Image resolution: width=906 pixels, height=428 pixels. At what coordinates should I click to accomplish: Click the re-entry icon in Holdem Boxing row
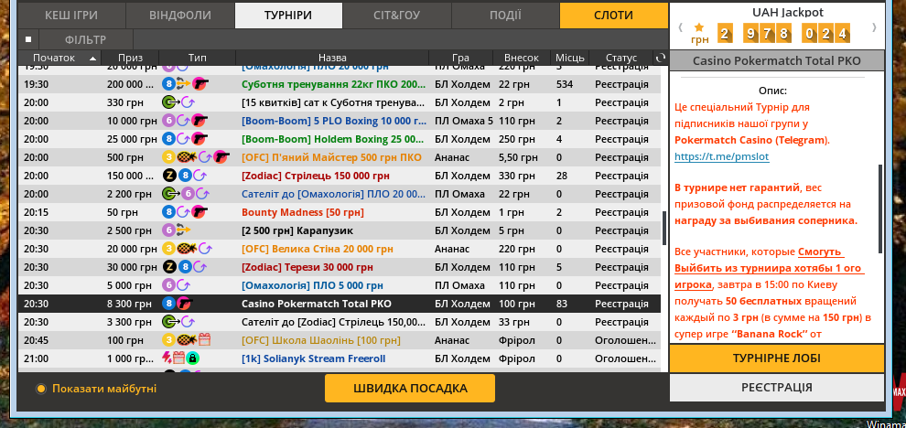[184, 139]
